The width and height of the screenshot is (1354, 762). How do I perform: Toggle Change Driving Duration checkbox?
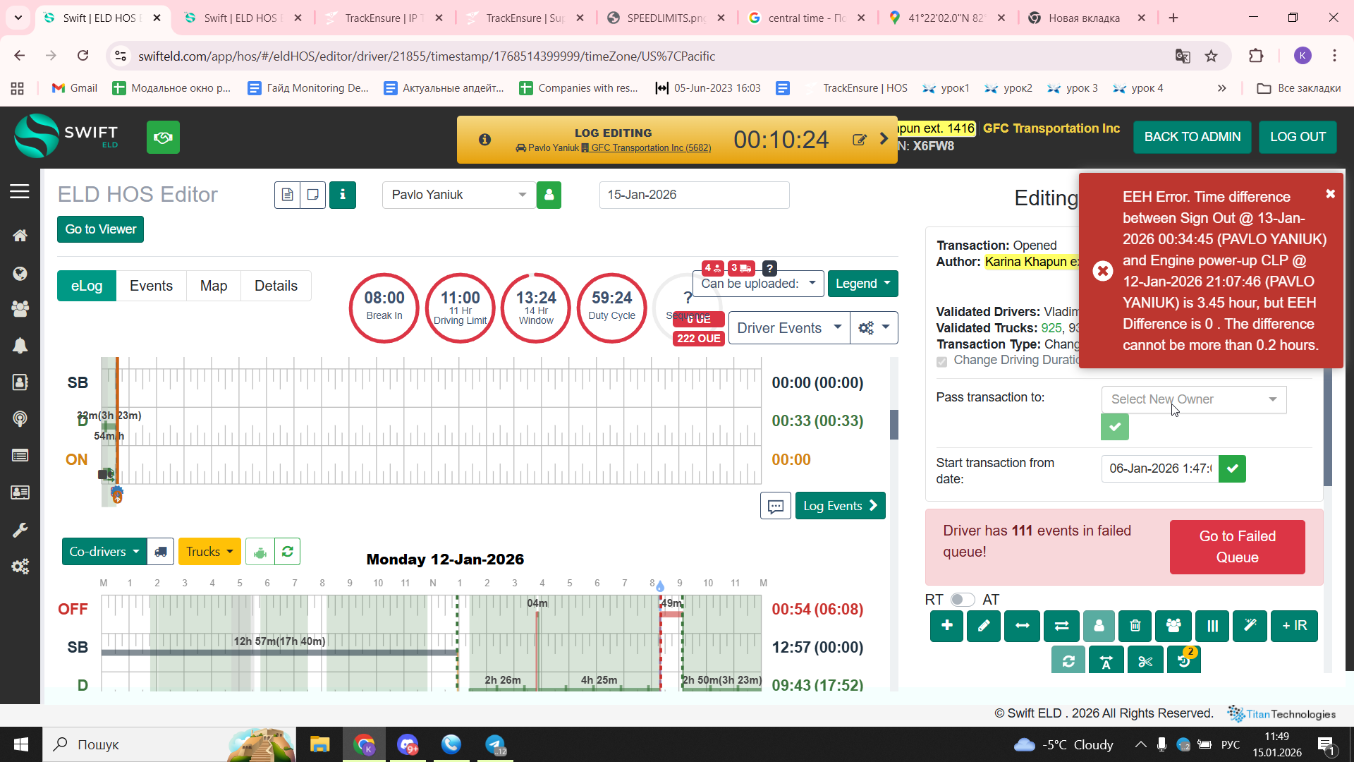click(941, 361)
